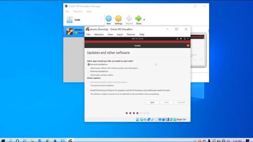Click the Quit button in the installer

click(x=152, y=103)
